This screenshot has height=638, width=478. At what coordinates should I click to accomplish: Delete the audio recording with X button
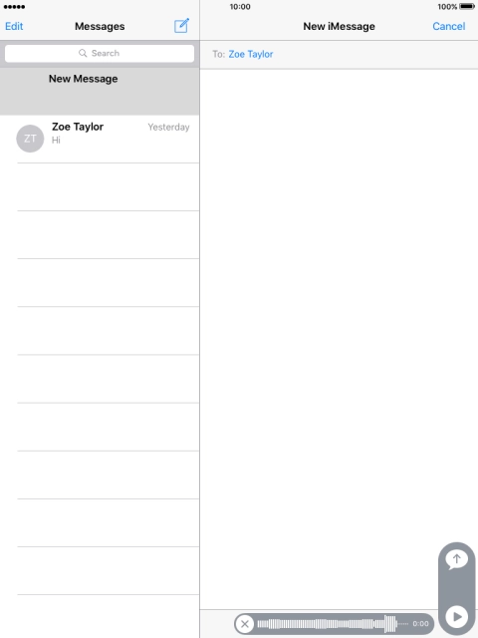click(245, 624)
